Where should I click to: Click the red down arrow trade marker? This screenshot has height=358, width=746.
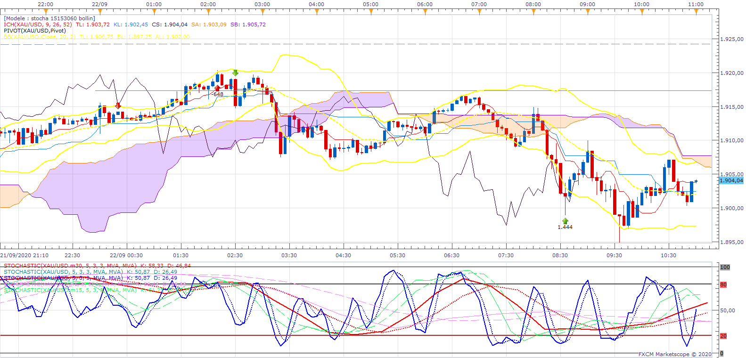pos(118,106)
